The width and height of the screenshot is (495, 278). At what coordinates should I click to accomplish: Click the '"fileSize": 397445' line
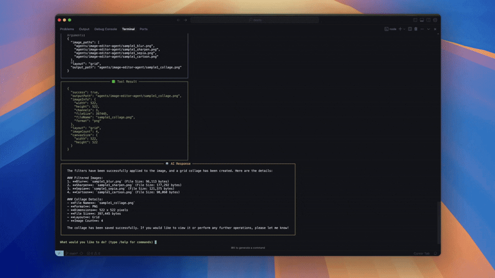pos(91,114)
